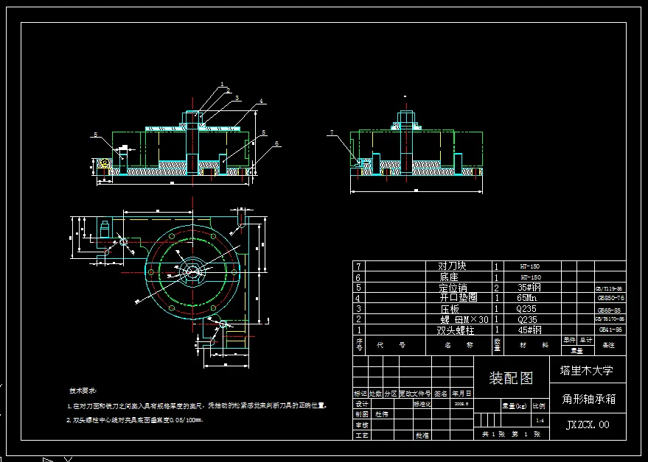The width and height of the screenshot is (648, 462).
Task: Click balloon number 3 in front view
Action: point(237,98)
